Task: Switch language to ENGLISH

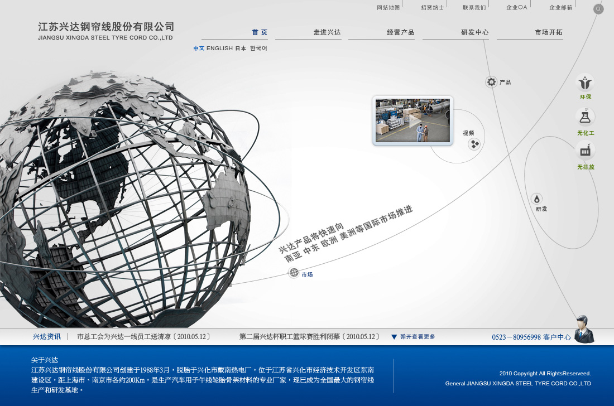Action: (x=220, y=48)
